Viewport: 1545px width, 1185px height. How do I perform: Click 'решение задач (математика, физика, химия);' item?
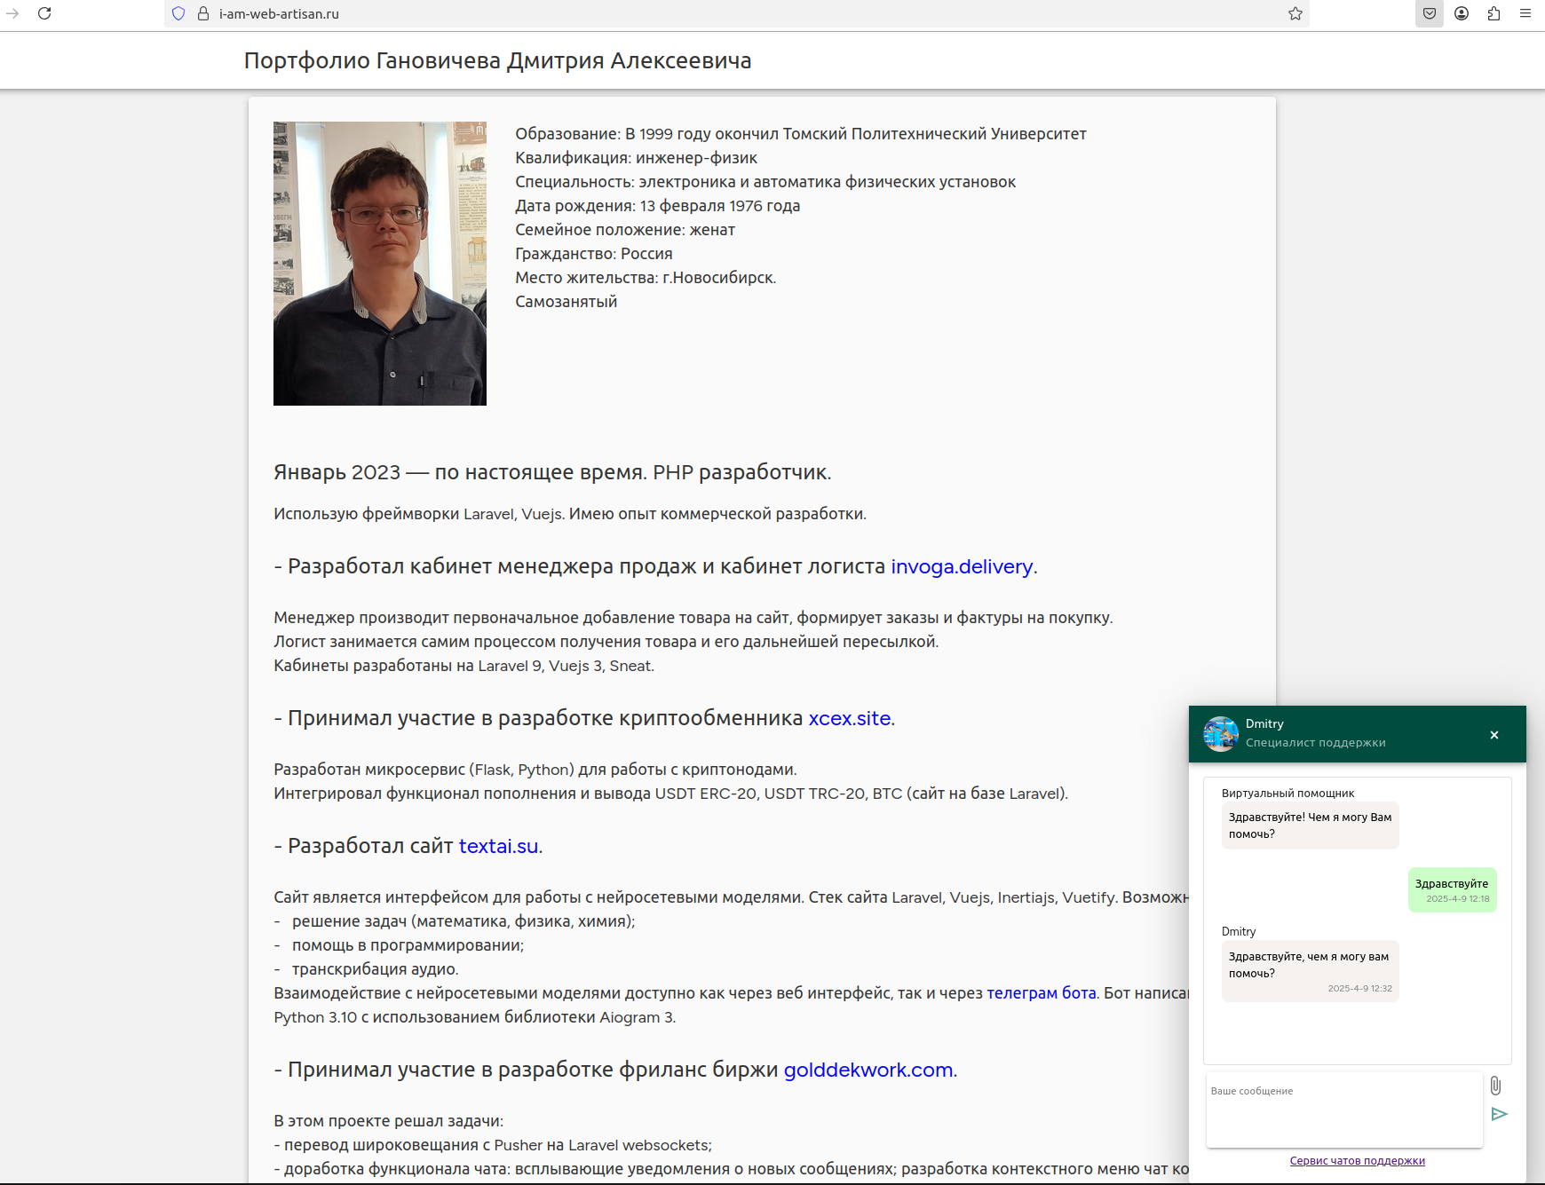click(463, 921)
